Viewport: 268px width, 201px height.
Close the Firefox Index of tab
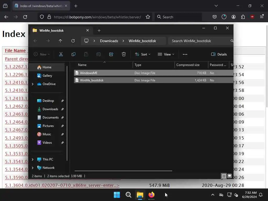[x=66, y=6]
